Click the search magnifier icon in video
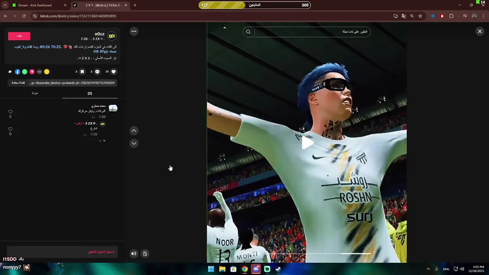The height and width of the screenshot is (275, 489). (248, 32)
